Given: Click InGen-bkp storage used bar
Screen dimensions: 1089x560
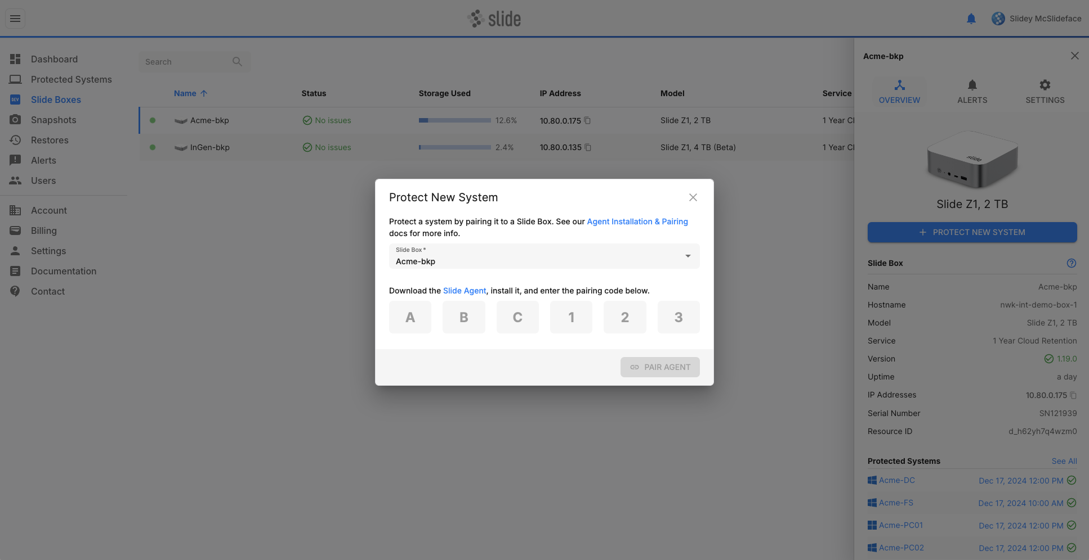Looking at the screenshot, I should [455, 147].
